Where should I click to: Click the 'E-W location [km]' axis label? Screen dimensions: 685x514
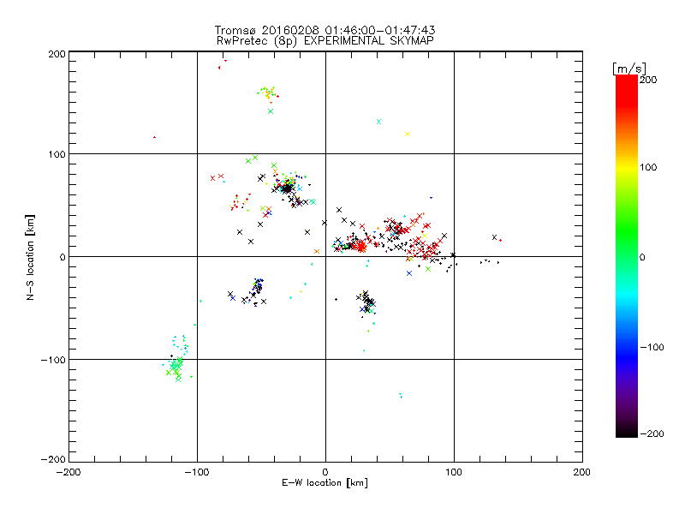coord(325,483)
